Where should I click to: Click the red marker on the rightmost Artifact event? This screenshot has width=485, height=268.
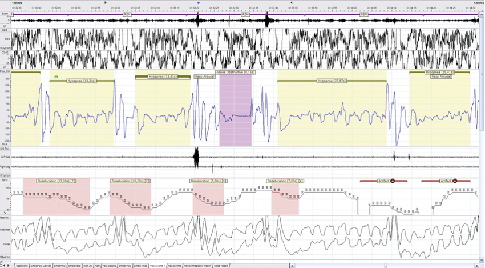(455, 181)
